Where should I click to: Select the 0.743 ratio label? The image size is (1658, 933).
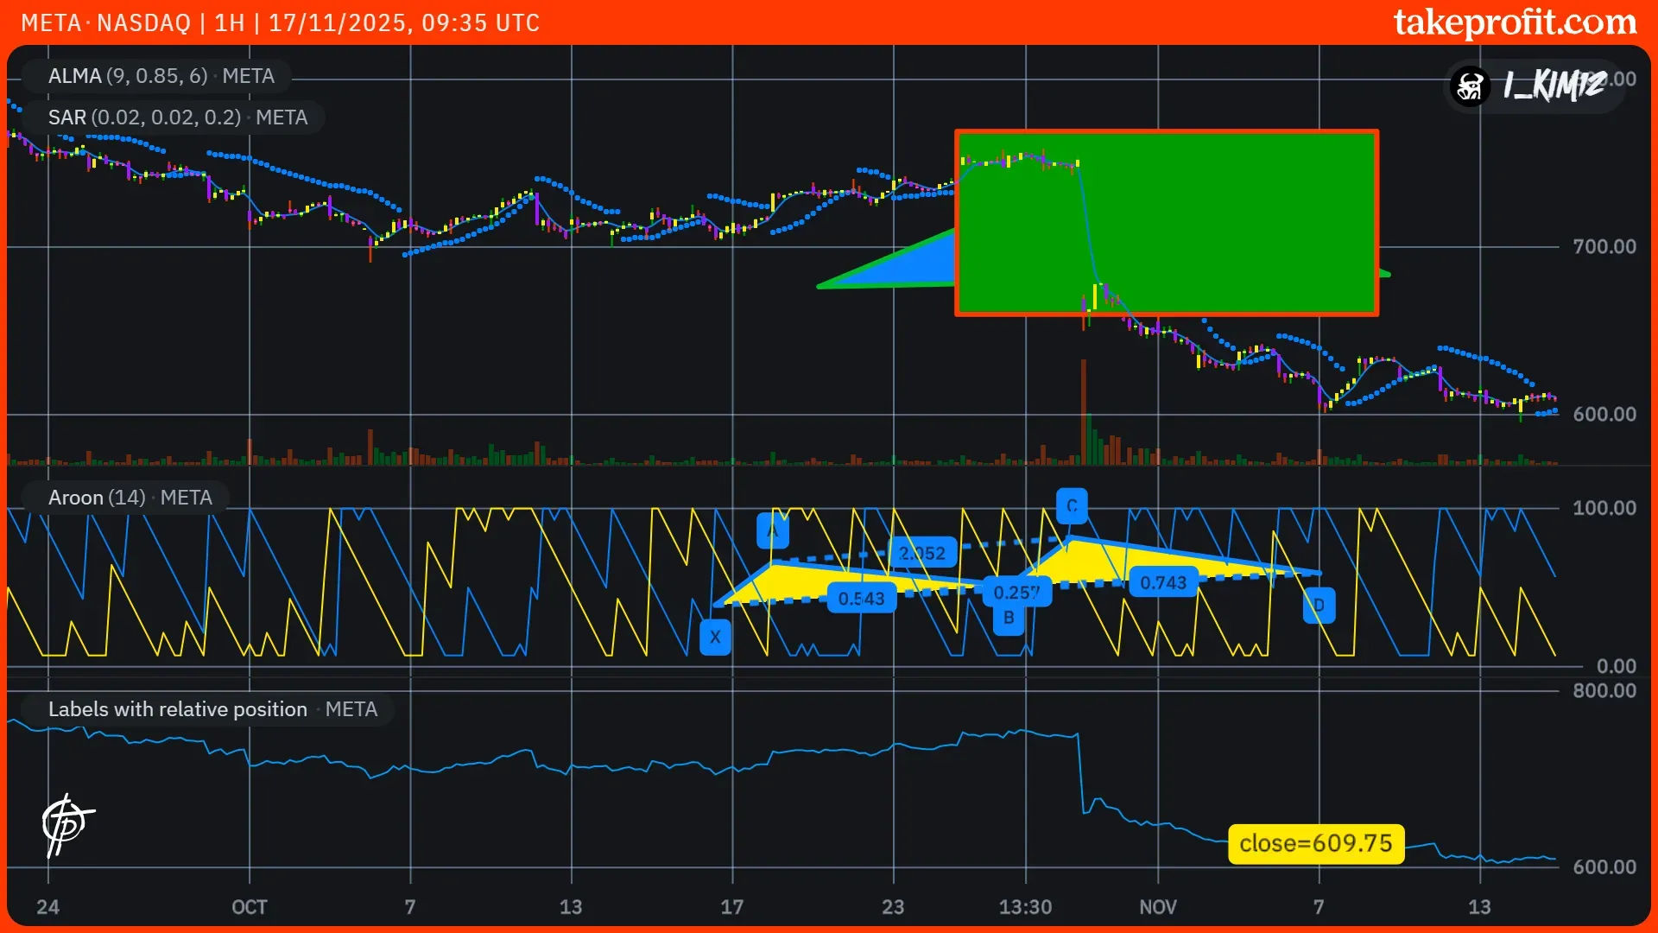(1162, 582)
